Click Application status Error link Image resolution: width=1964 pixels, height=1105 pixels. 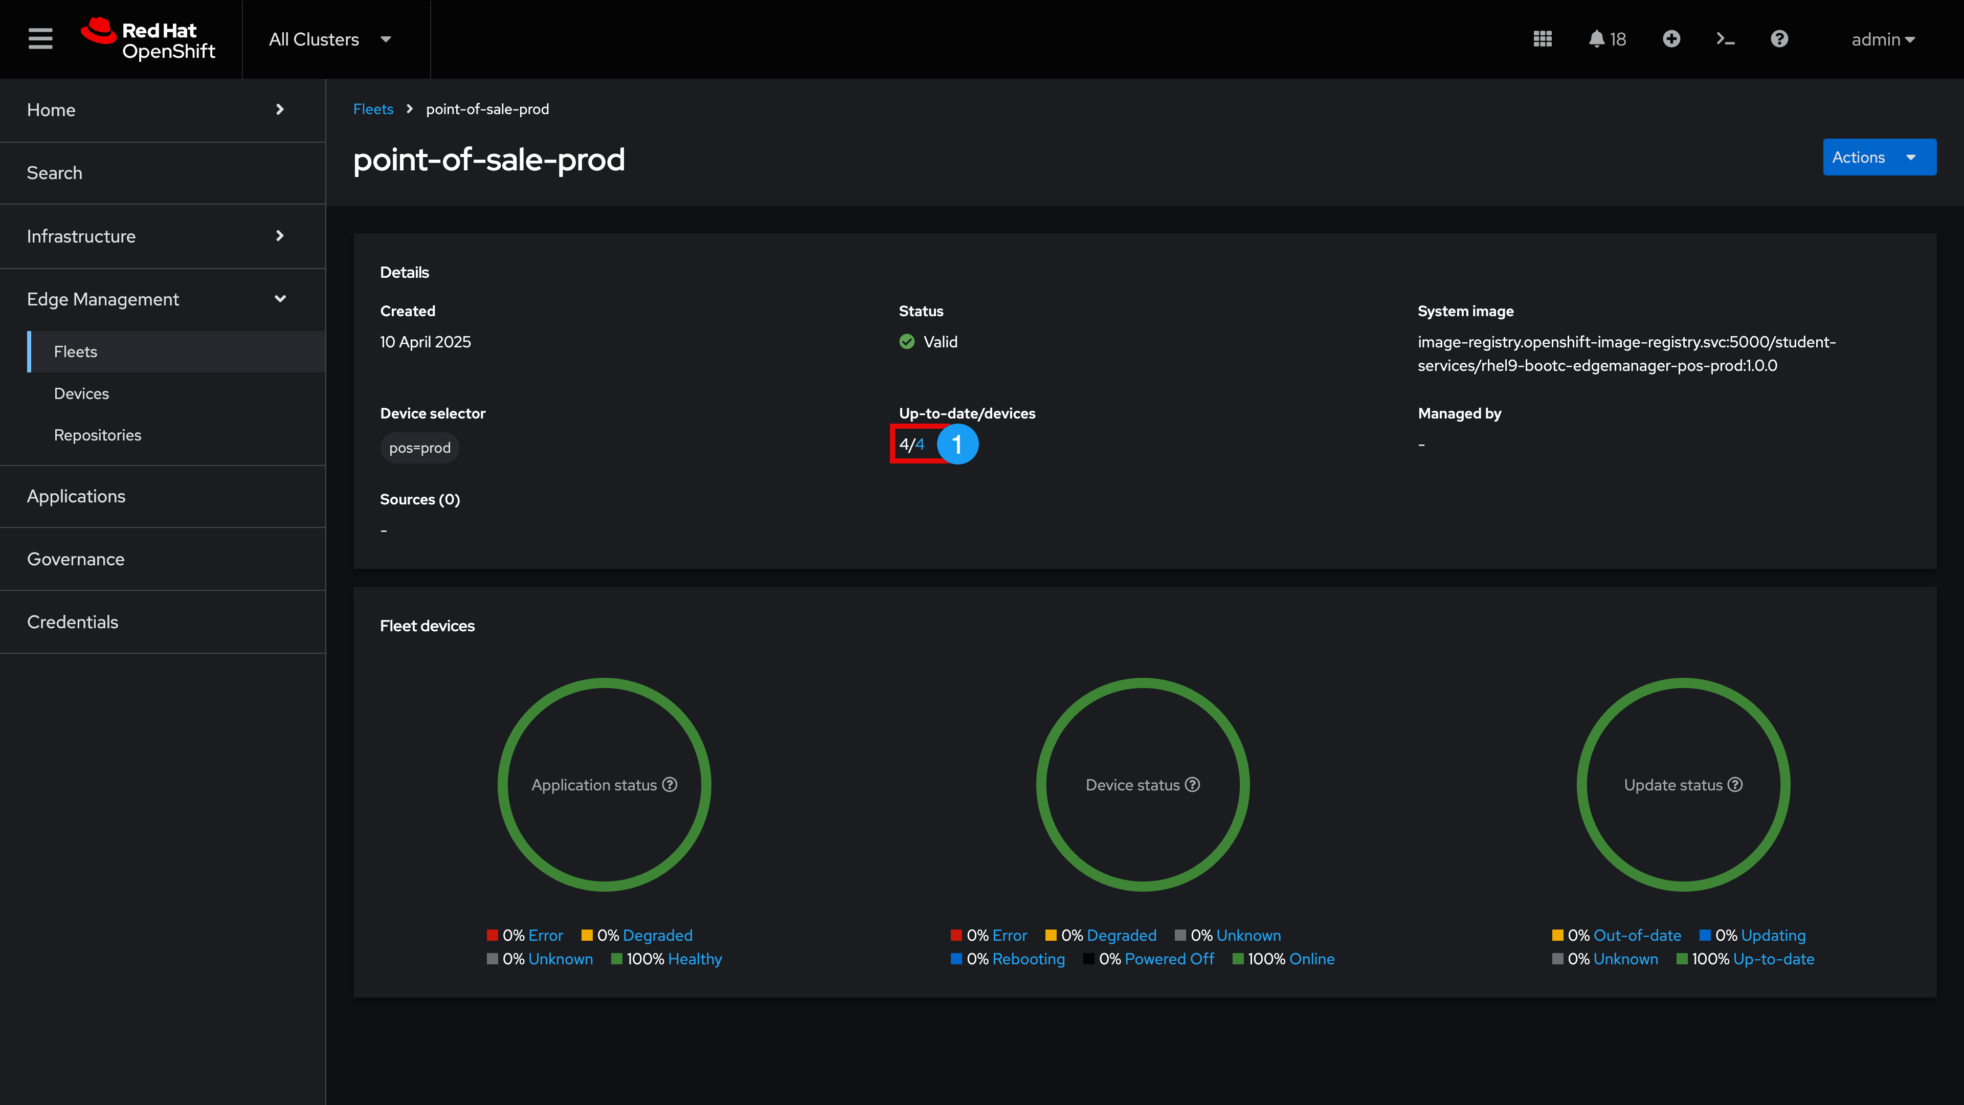(x=545, y=935)
